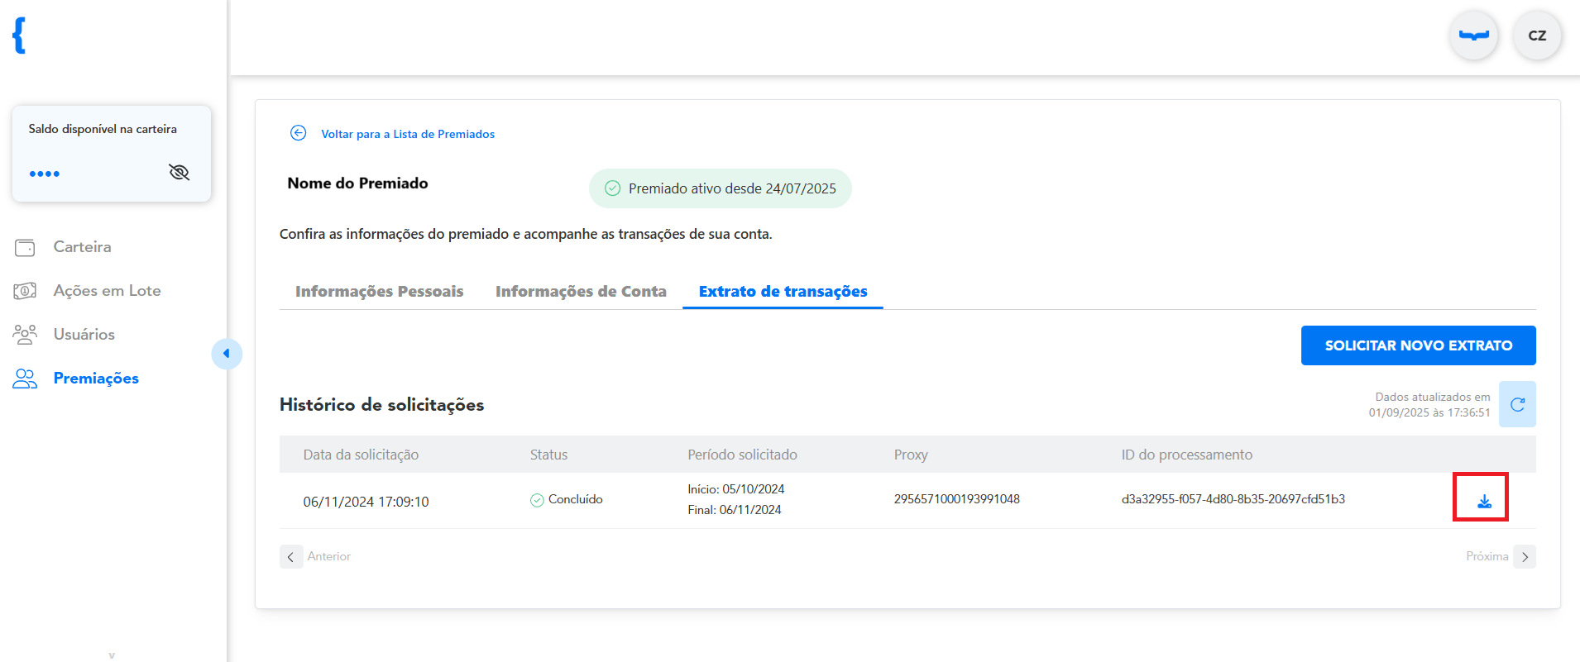The height and width of the screenshot is (662, 1580).
Task: Click the Carteira wallet icon
Action: click(25, 247)
